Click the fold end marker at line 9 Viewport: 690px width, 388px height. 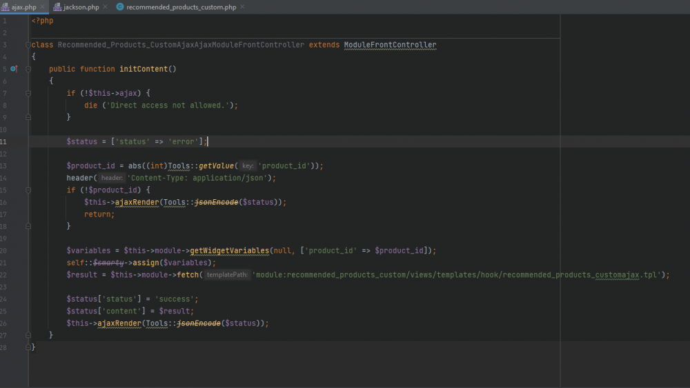28,117
